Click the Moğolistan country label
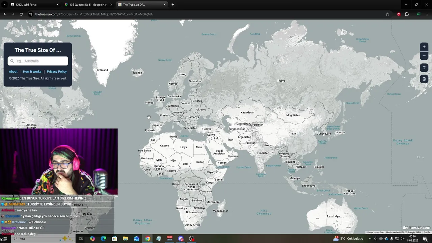 point(293,115)
